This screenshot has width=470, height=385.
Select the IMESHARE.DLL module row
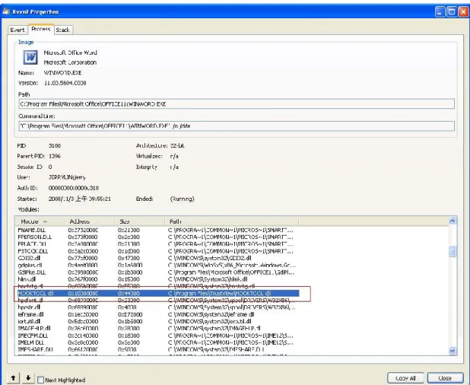[157, 349]
